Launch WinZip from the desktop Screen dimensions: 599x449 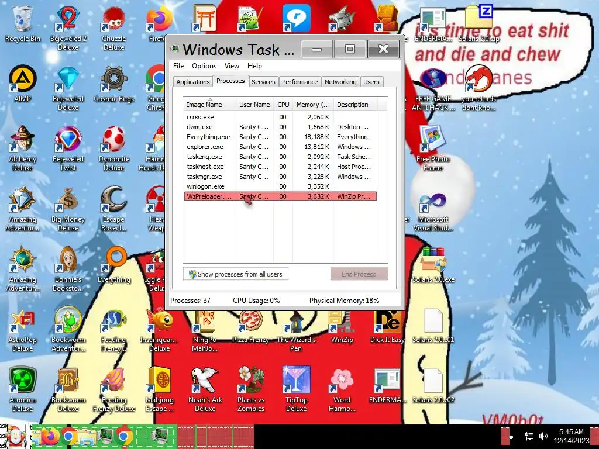pyautogui.click(x=342, y=327)
